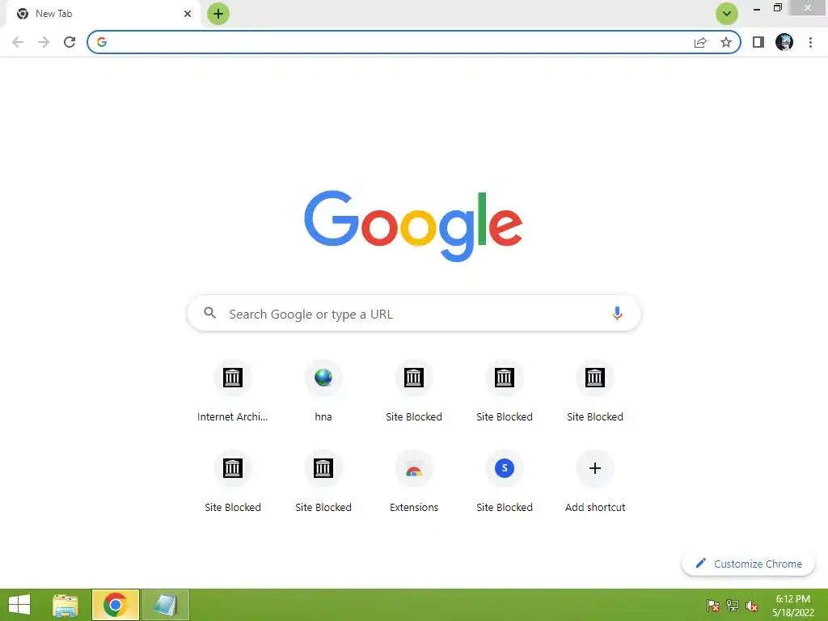
Task: Click the Google logo
Action: pos(413,226)
